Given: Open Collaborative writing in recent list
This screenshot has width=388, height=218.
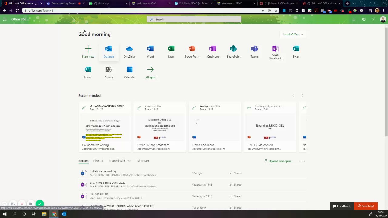Looking at the screenshot, I should tap(192, 173).
